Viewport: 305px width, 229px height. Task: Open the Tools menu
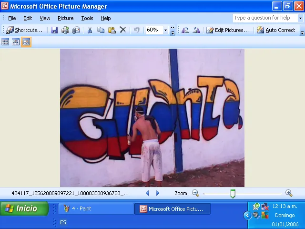87,18
